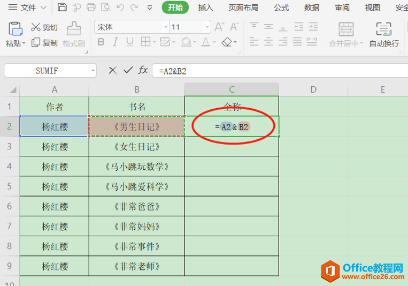Increase indent icon

pos(313,27)
